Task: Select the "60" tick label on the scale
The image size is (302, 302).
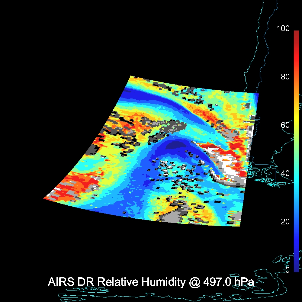Action: tap(285, 125)
